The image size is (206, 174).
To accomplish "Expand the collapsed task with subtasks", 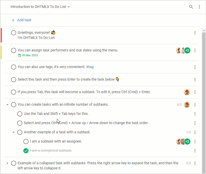I will click(x=7, y=163).
